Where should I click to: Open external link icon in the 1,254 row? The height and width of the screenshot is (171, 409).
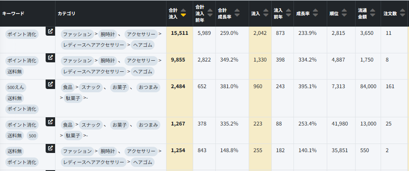click(x=50, y=148)
